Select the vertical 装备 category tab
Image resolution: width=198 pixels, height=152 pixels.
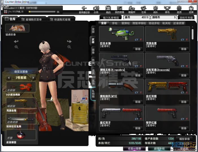[93, 51]
